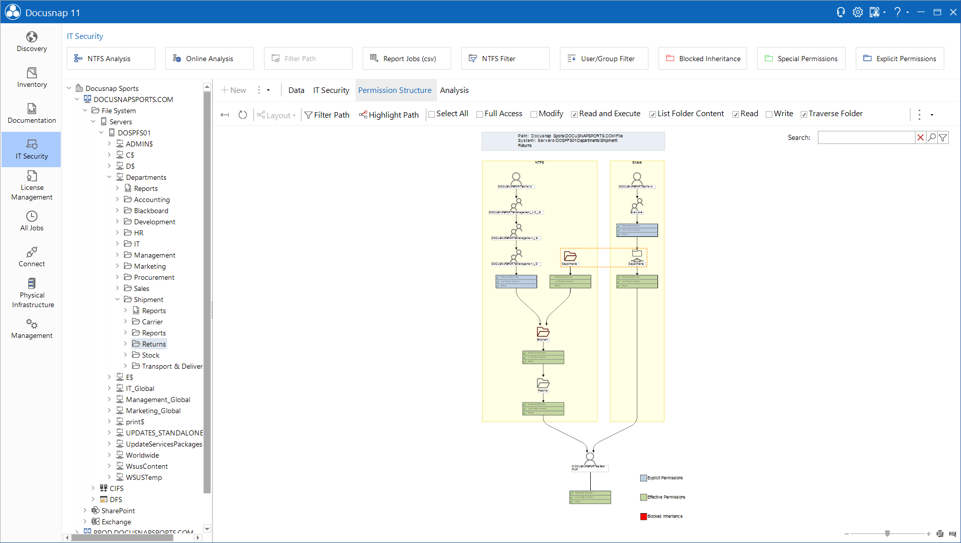Open dropdown arrow beside New options
Image resolution: width=961 pixels, height=543 pixels.
pos(269,90)
